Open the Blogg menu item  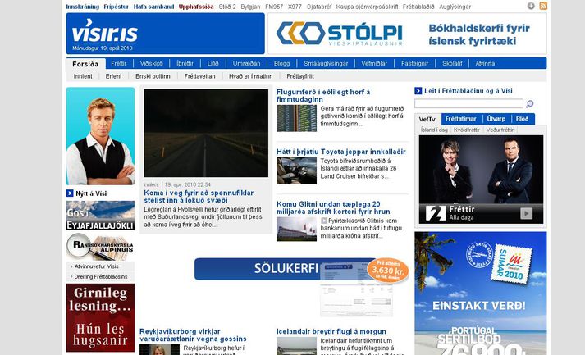click(x=281, y=64)
